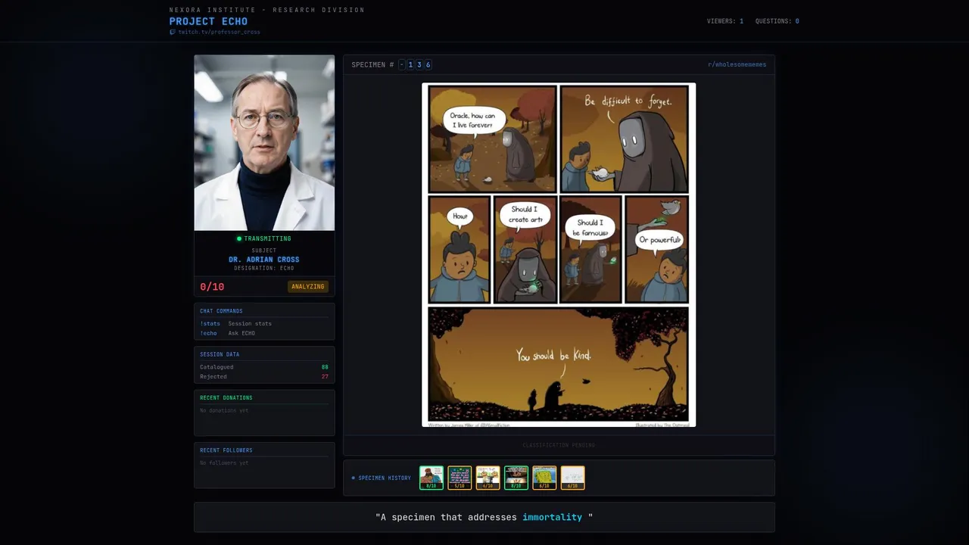Screen dimensions: 969x545
Task: Open the history thumbnail rated 5/10
Action: click(x=460, y=478)
